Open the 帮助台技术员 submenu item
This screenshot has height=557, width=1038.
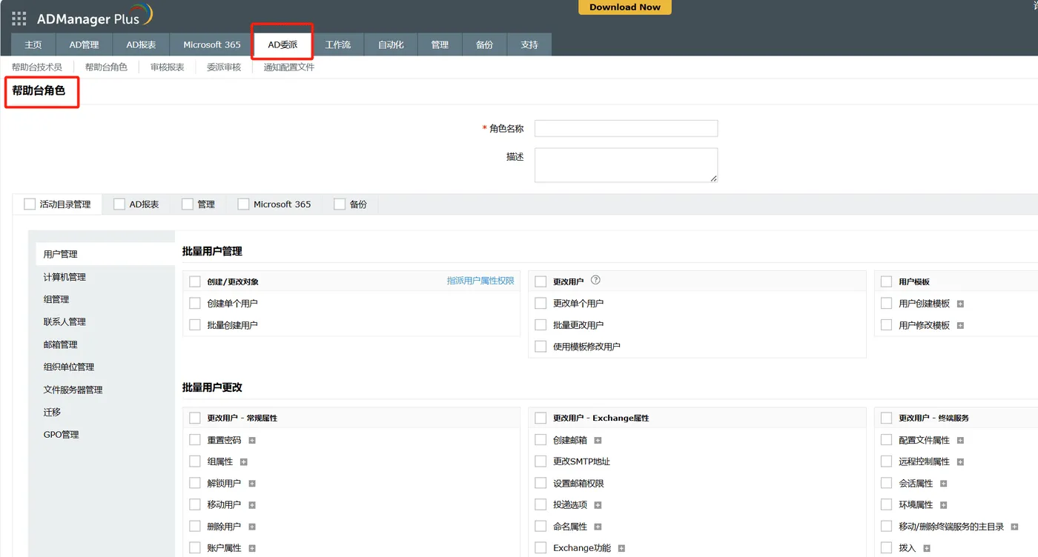pos(37,67)
